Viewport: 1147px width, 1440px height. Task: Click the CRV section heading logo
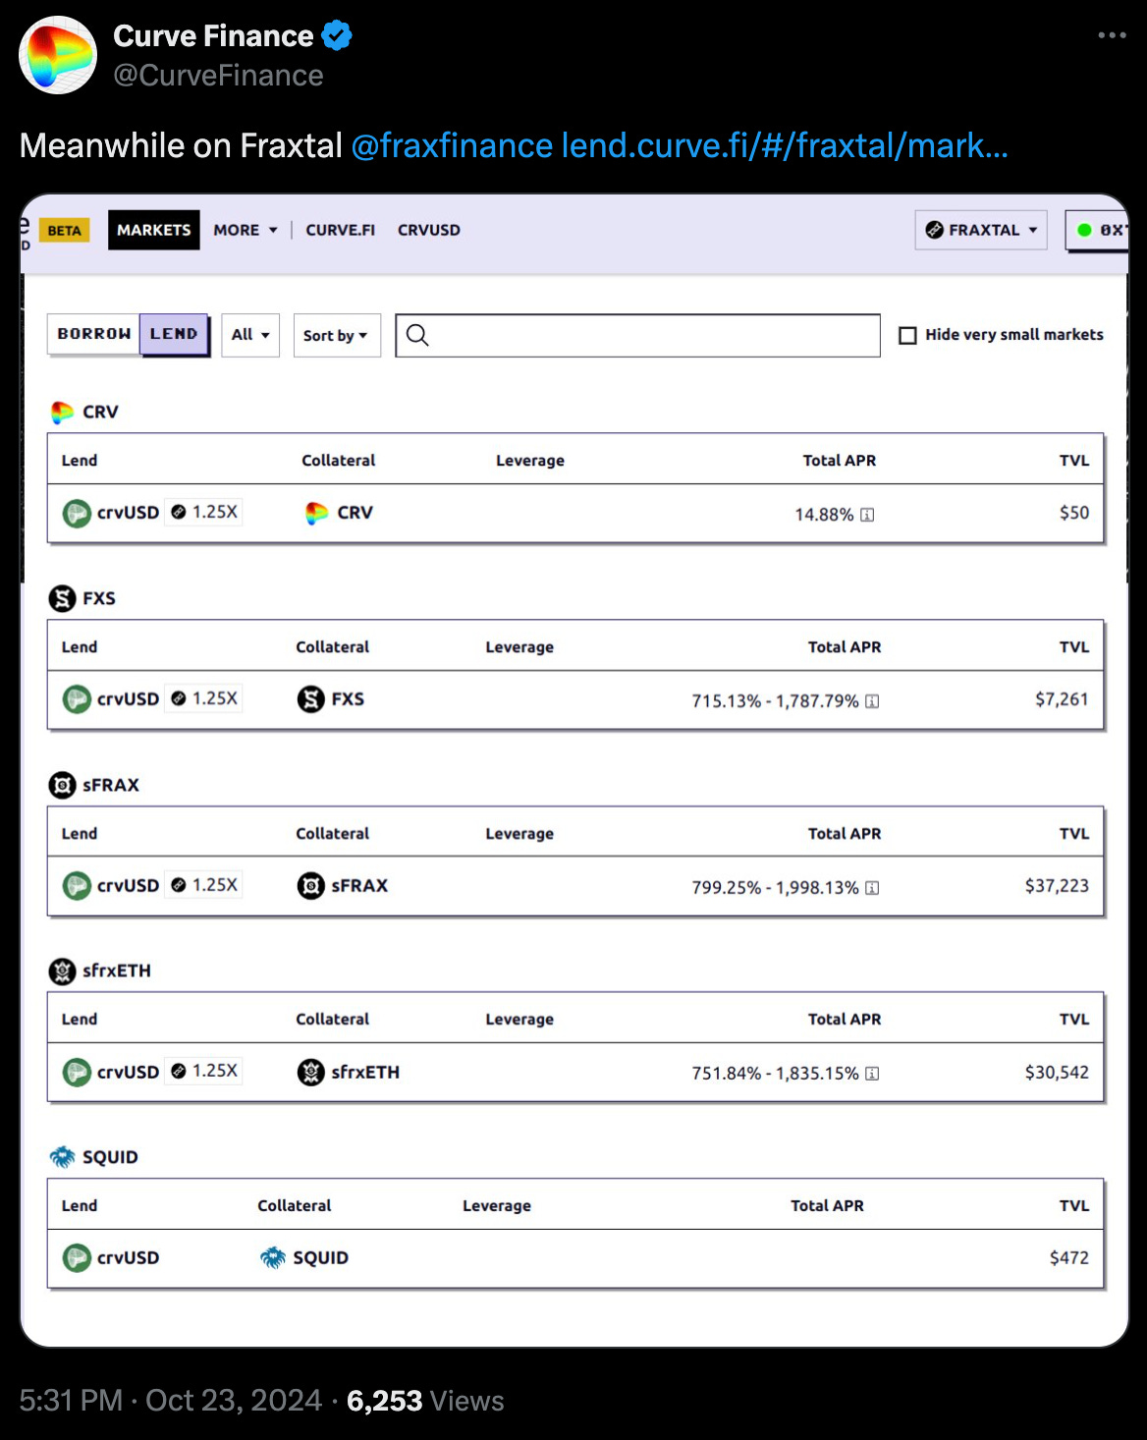[x=62, y=412]
